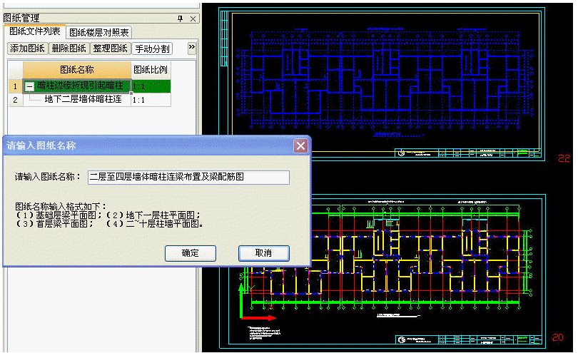Click the 添加图纸 button

(28, 48)
